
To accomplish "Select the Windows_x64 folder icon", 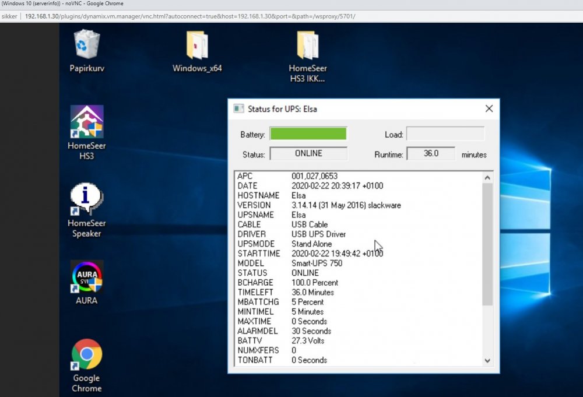I will (x=197, y=51).
